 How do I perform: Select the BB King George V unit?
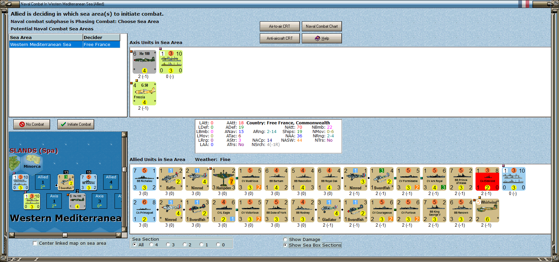click(x=434, y=211)
